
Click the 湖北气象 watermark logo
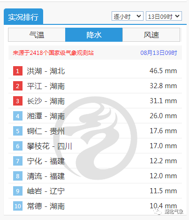(x=168, y=212)
